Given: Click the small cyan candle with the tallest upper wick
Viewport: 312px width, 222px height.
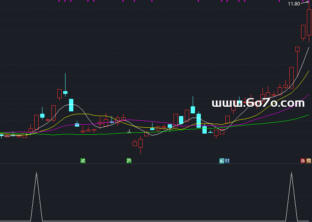Looking at the screenshot, I should point(65,92).
